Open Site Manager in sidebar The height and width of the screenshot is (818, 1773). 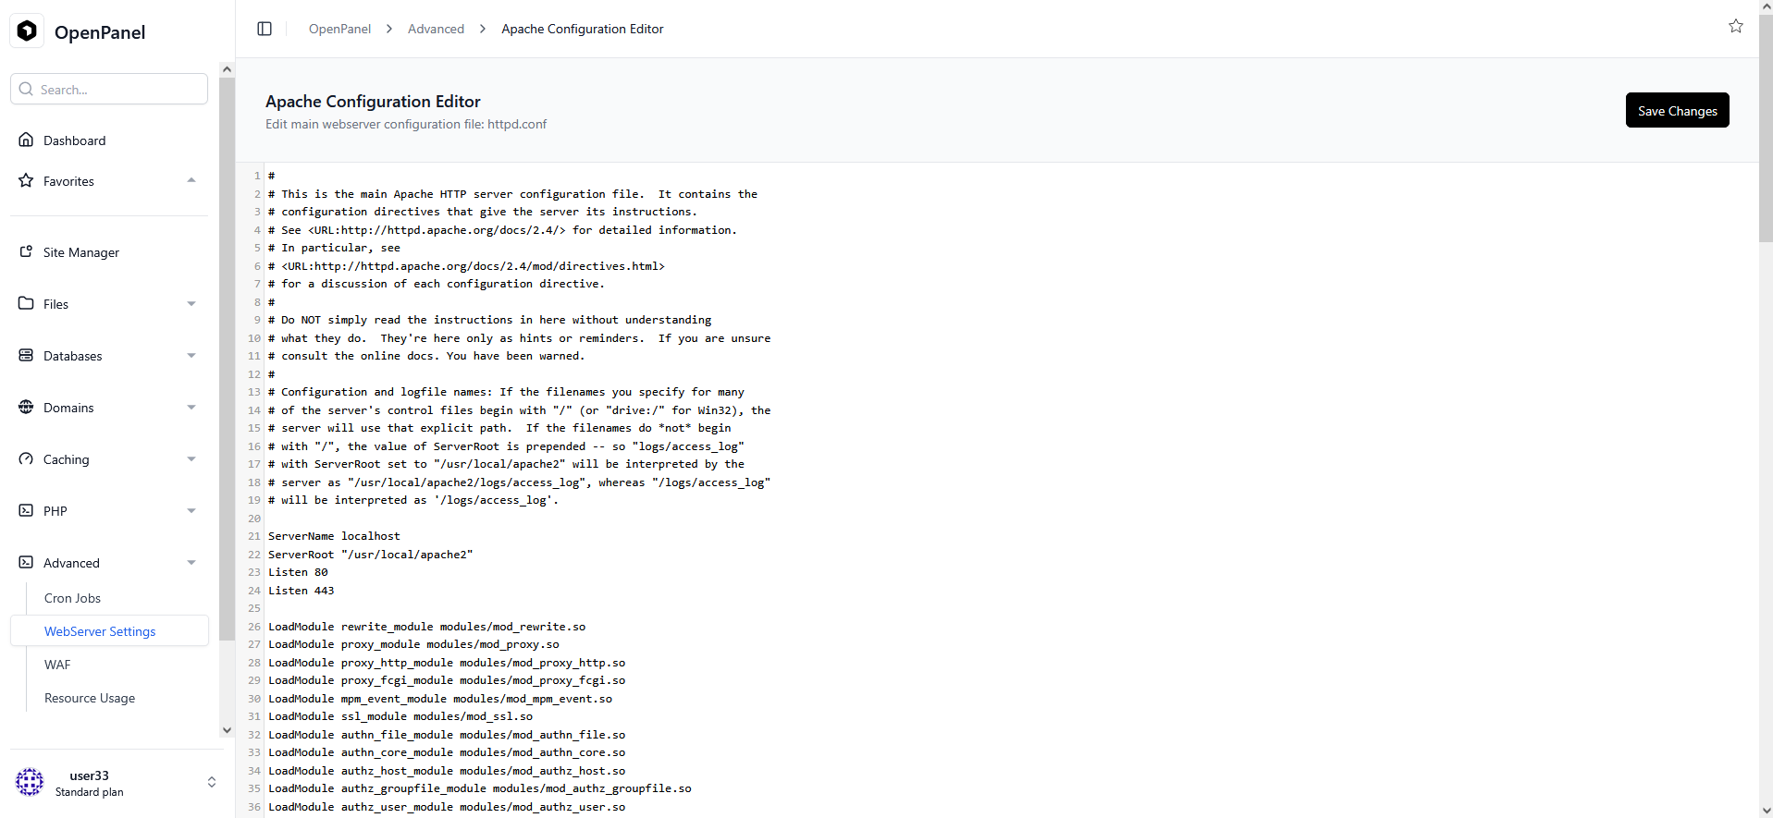tap(81, 252)
